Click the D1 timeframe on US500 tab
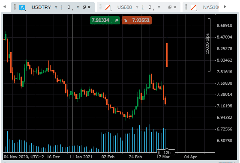Image resolution: width=240 pixels, height=163 pixels. [x=151, y=8]
